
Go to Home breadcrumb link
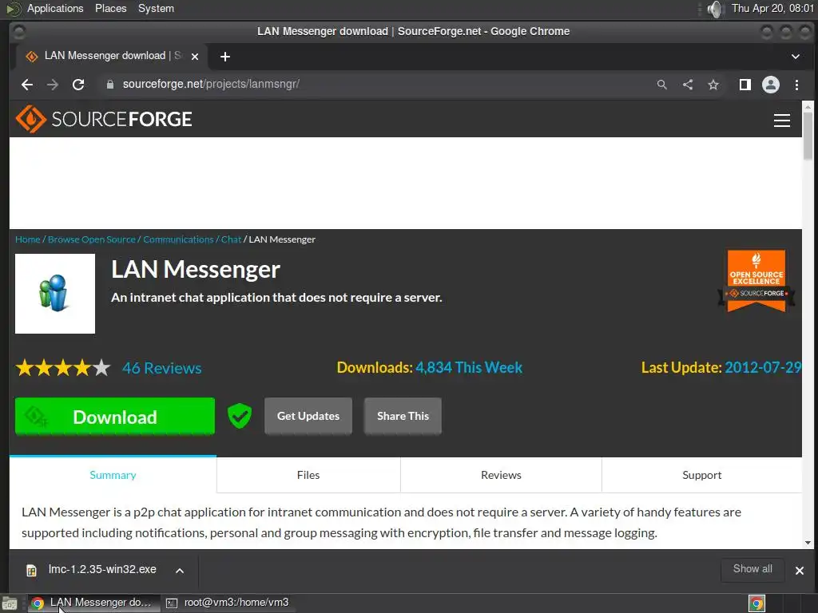point(28,239)
